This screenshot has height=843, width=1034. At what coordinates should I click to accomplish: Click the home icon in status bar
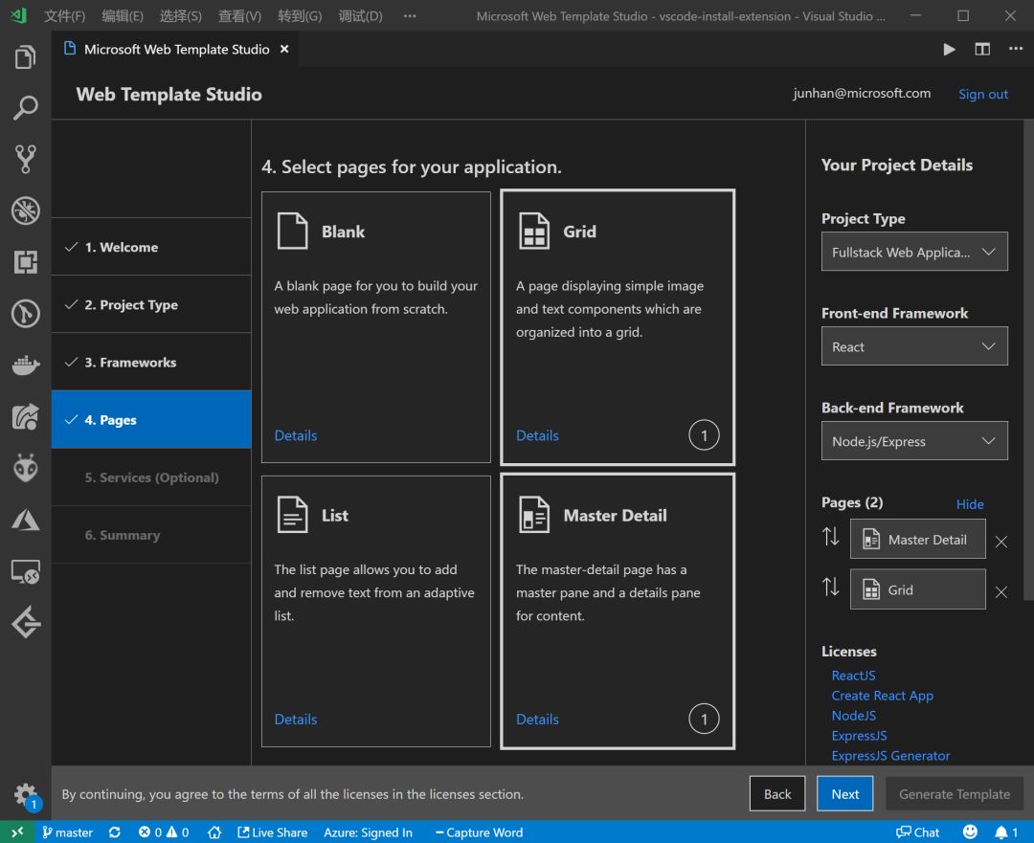coord(214,832)
